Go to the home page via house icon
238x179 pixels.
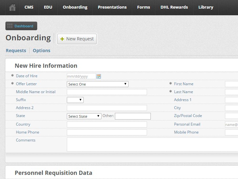coord(12,7)
